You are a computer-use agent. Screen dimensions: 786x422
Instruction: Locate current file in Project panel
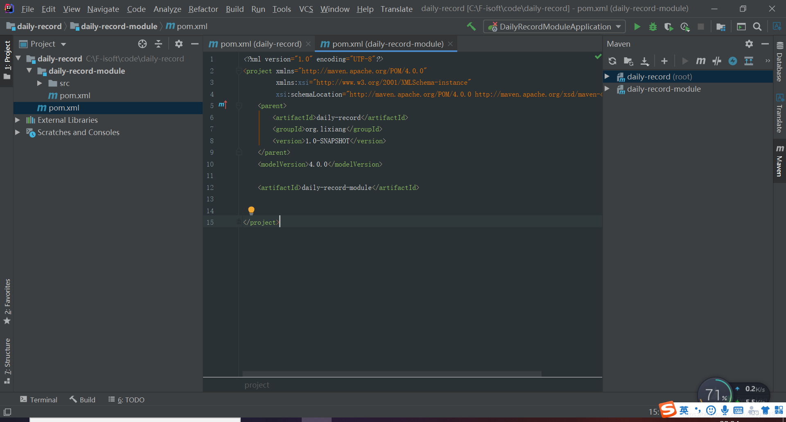142,44
